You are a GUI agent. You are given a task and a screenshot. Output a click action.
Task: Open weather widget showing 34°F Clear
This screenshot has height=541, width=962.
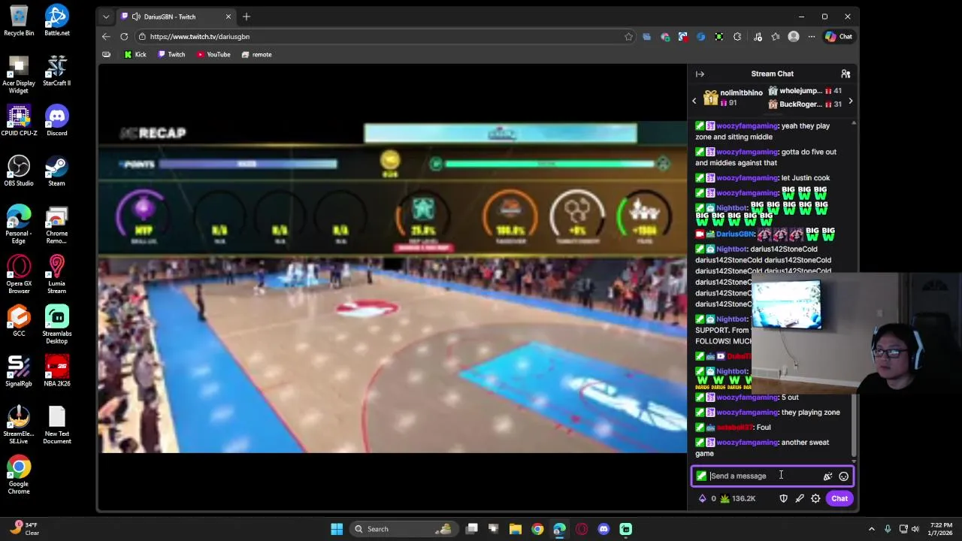[24, 529]
